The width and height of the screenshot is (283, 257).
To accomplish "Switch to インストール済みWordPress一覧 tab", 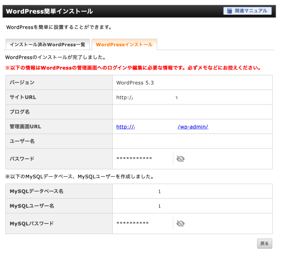I will coord(48,44).
